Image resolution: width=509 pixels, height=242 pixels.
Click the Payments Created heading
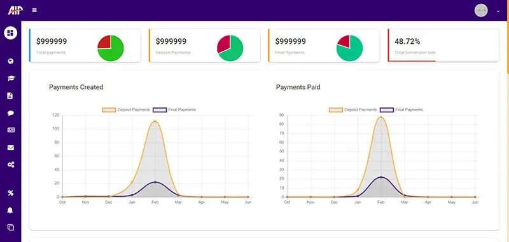[x=76, y=87]
